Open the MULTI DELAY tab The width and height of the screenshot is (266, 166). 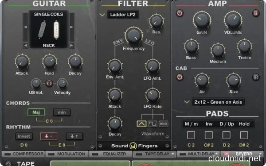click(x=198, y=154)
